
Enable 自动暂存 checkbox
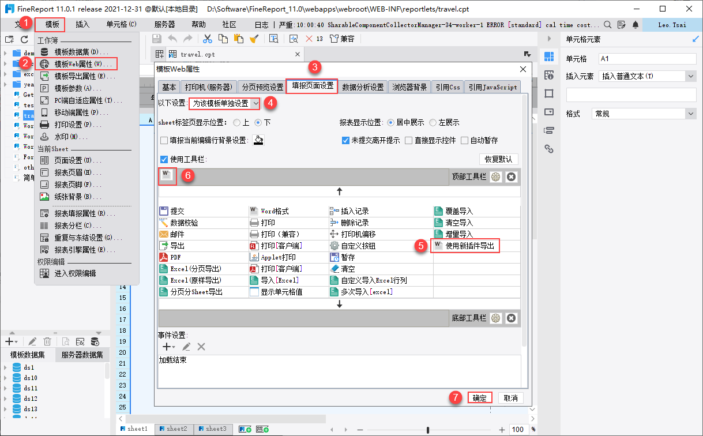[465, 140]
